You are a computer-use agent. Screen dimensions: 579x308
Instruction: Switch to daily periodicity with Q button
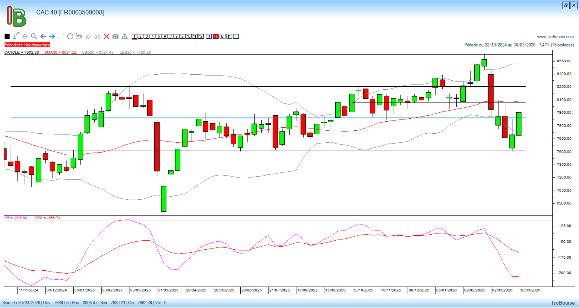click(209, 36)
